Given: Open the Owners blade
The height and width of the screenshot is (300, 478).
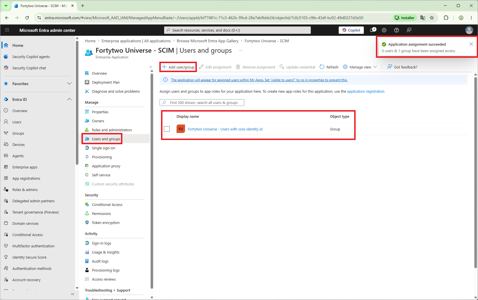Looking at the screenshot, I should (98, 121).
